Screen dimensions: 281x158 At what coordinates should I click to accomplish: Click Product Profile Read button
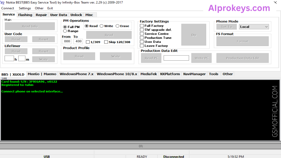[x=79, y=56]
